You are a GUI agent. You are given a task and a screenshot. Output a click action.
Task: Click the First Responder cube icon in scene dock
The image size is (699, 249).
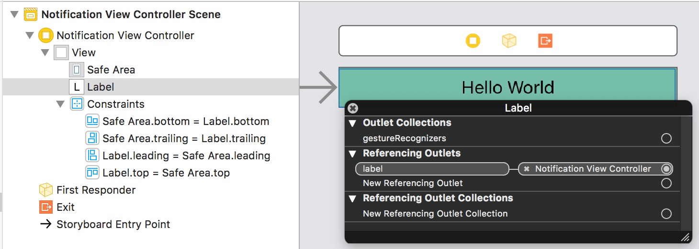pyautogui.click(x=509, y=41)
